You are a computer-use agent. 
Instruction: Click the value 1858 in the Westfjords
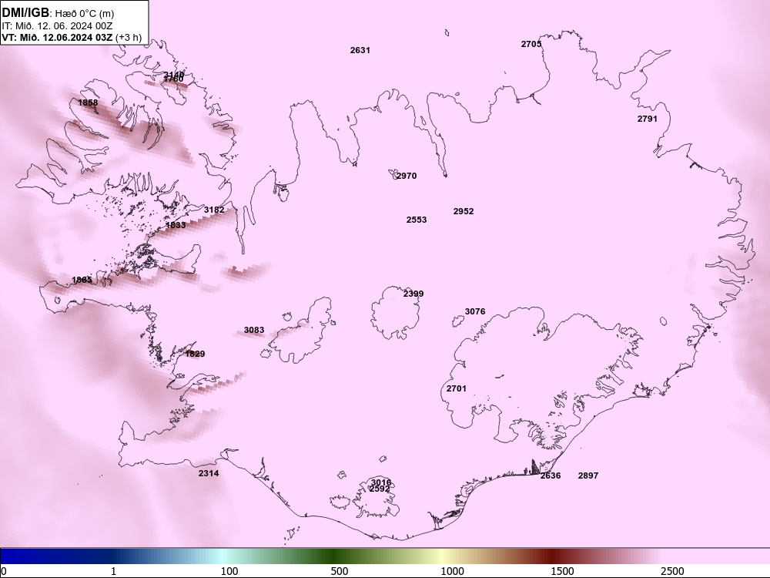[x=88, y=102]
